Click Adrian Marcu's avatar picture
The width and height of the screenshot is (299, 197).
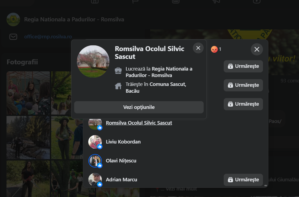[x=95, y=179]
